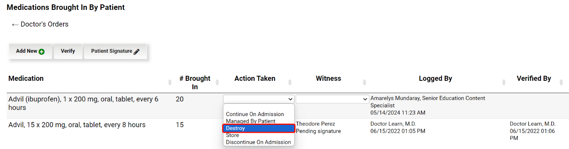The height and width of the screenshot is (149, 569).
Task: Open the Action Taken dropdown for ibuprofen row
Action: coord(259,99)
